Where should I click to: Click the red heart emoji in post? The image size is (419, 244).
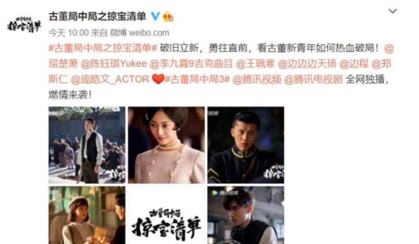[x=158, y=79]
